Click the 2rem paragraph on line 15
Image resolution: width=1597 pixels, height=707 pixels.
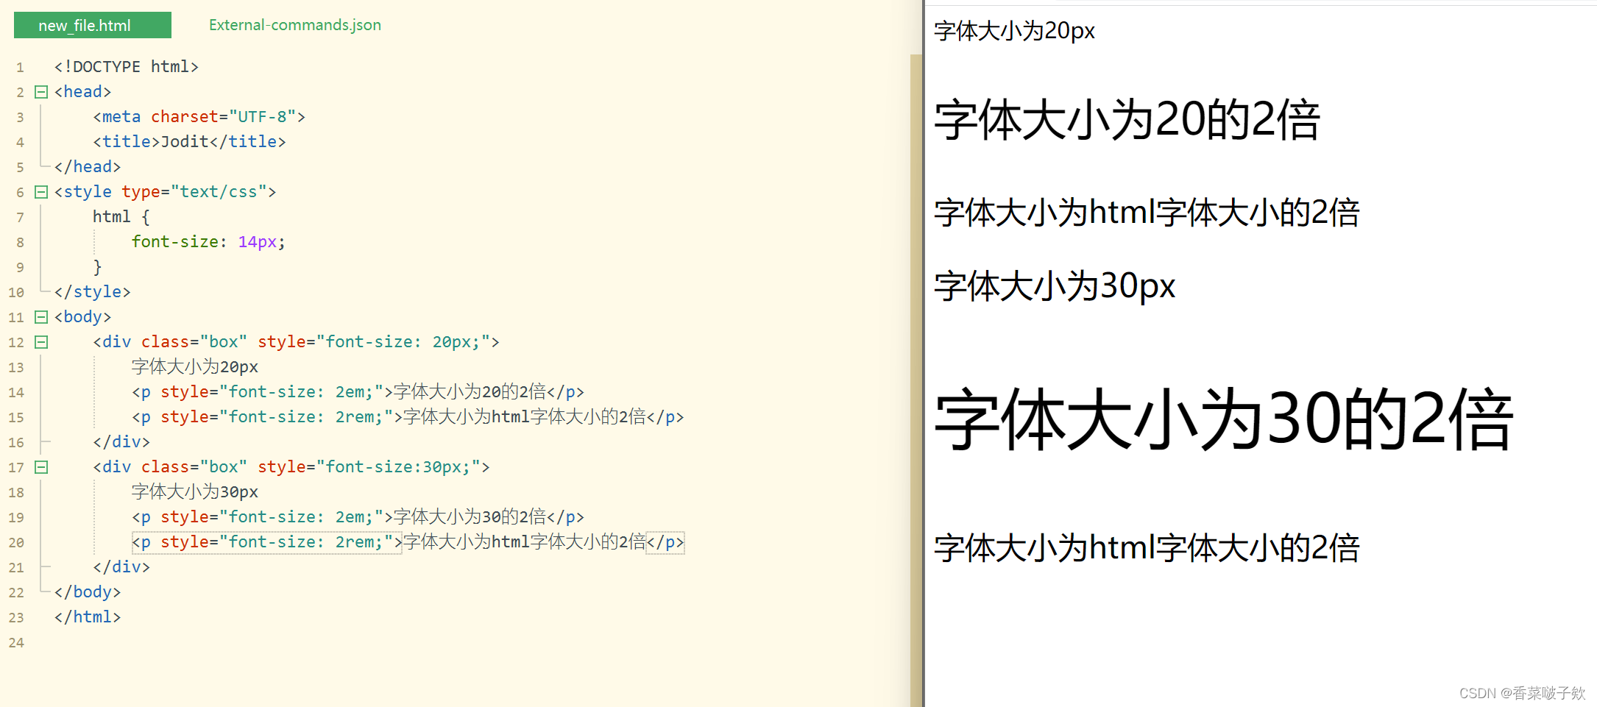coord(408,417)
